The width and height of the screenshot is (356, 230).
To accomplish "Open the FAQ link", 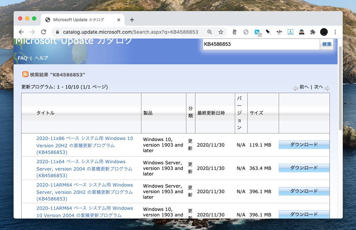I will point(22,58).
